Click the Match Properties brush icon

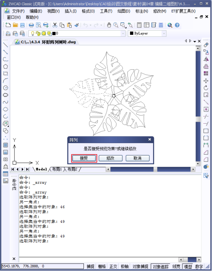tap(77, 25)
